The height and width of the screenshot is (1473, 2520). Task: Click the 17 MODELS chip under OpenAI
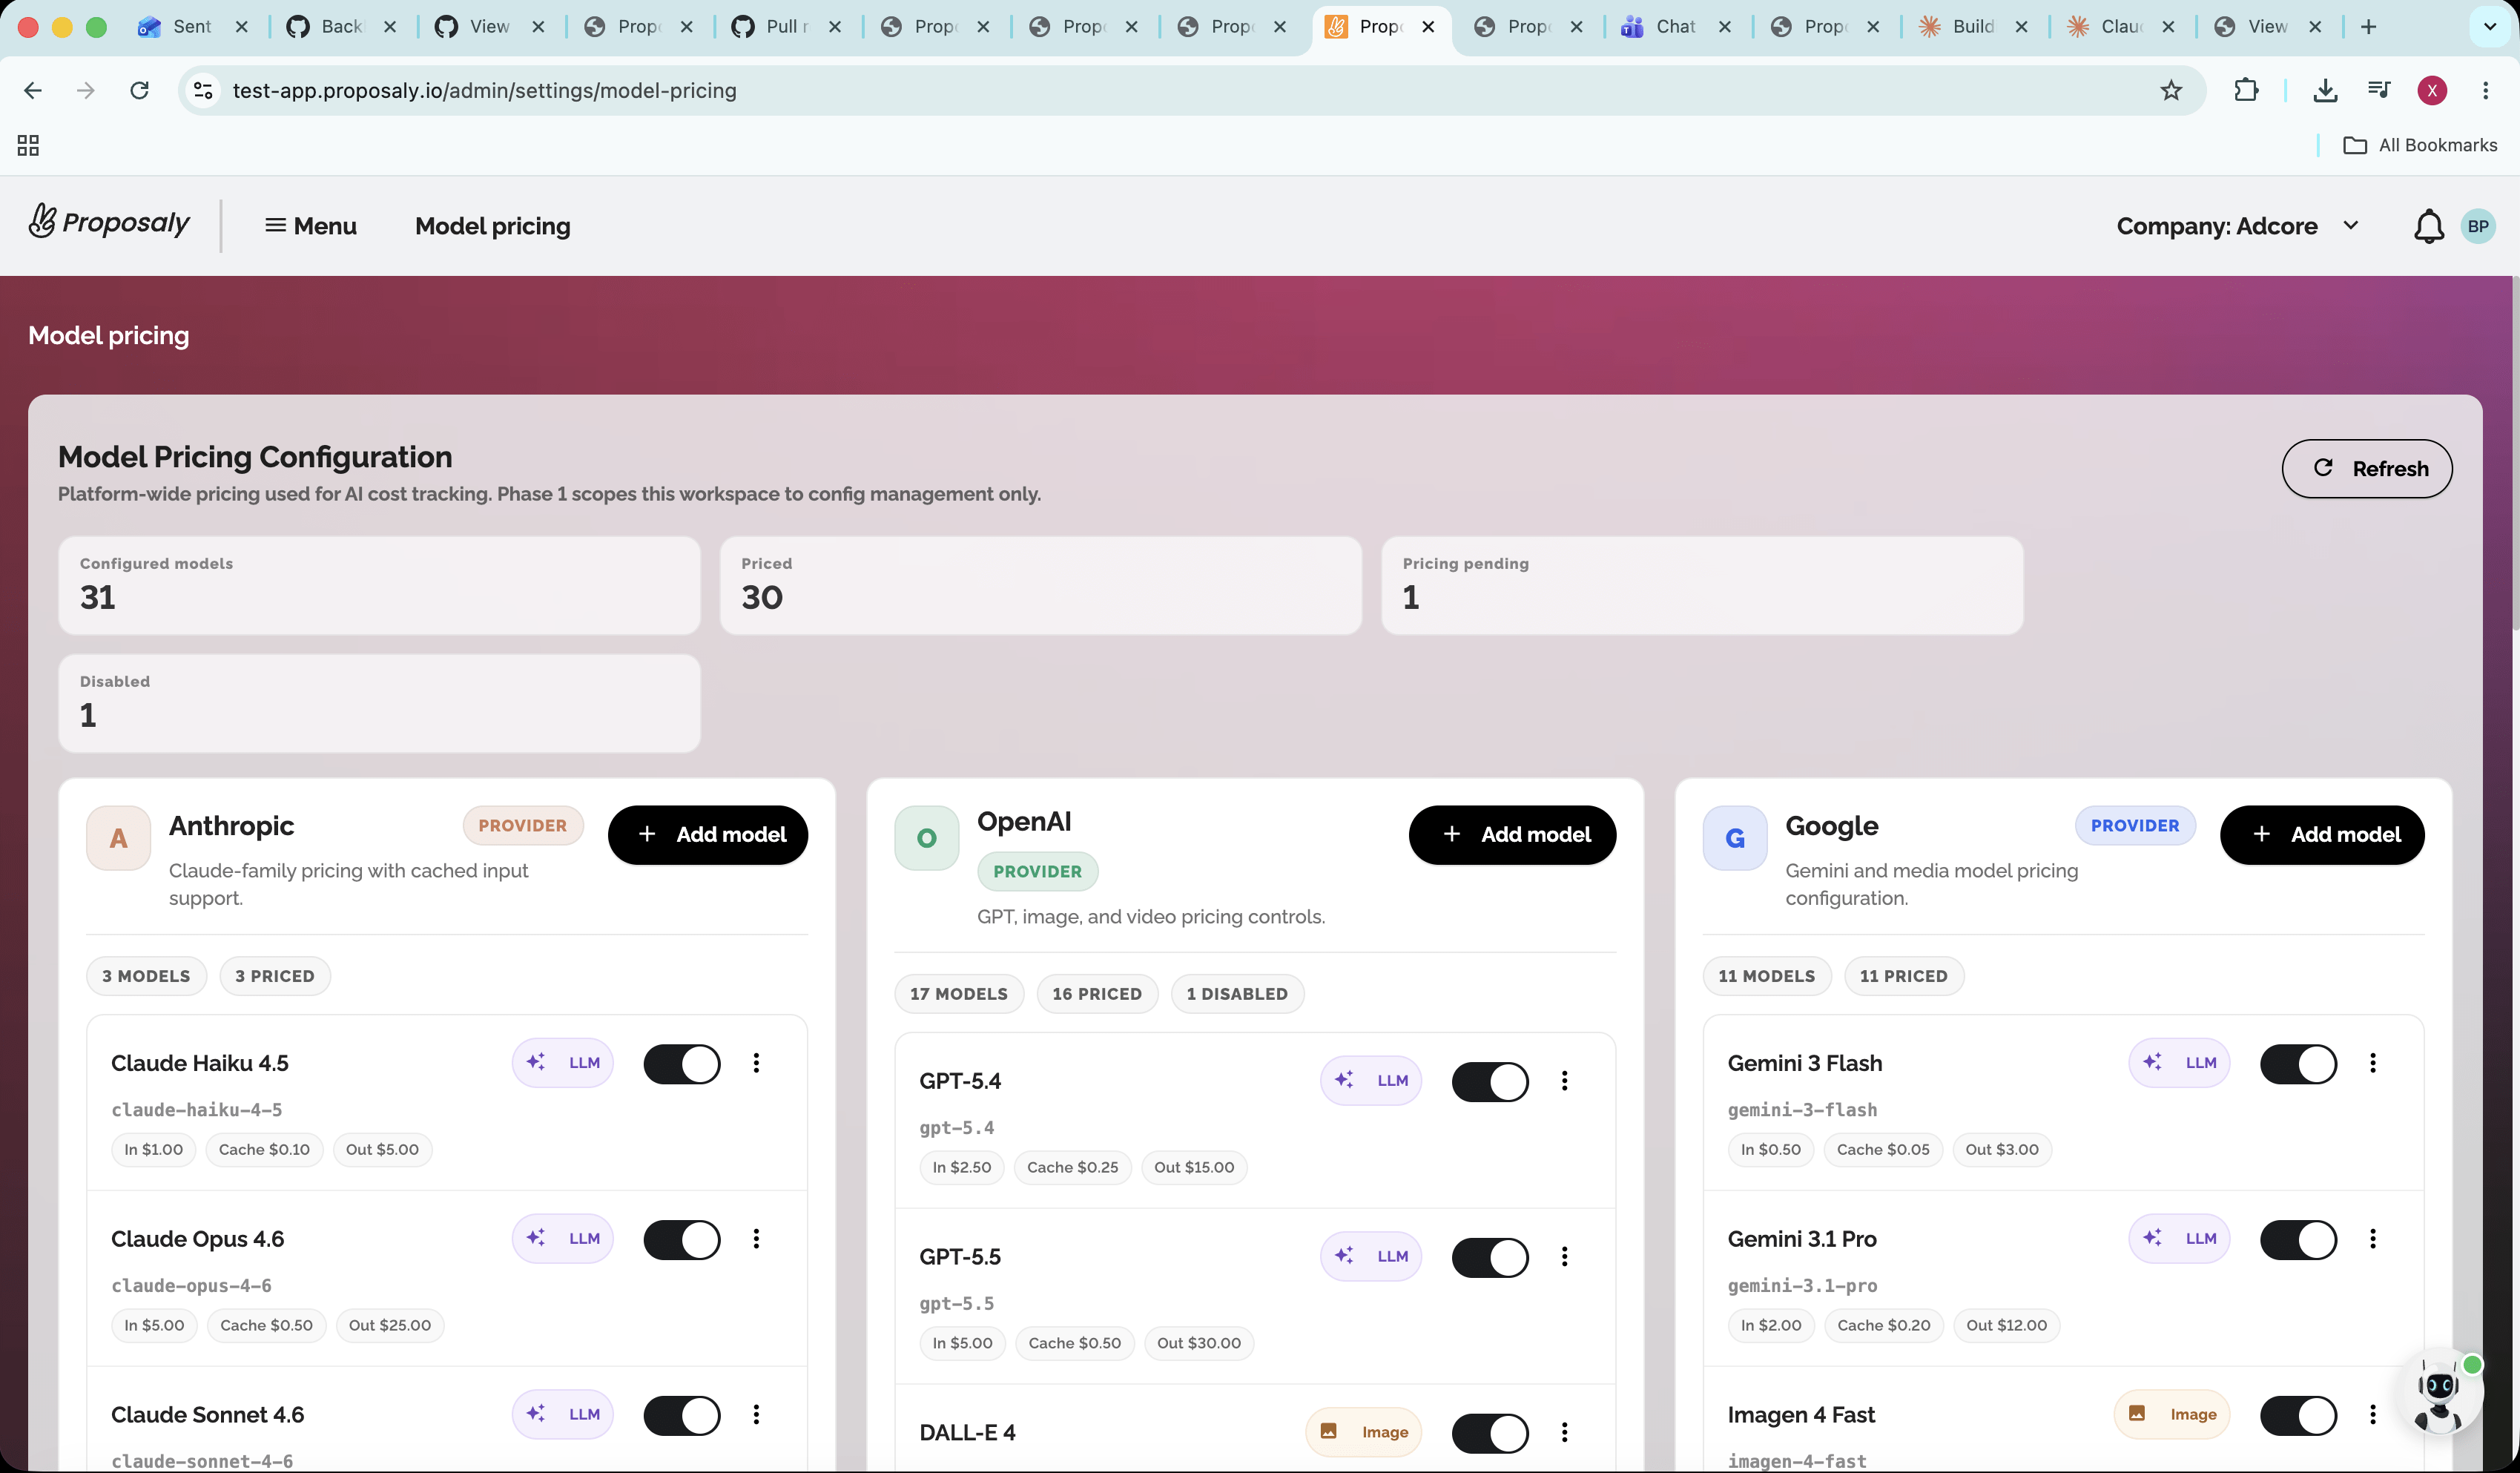(x=959, y=994)
